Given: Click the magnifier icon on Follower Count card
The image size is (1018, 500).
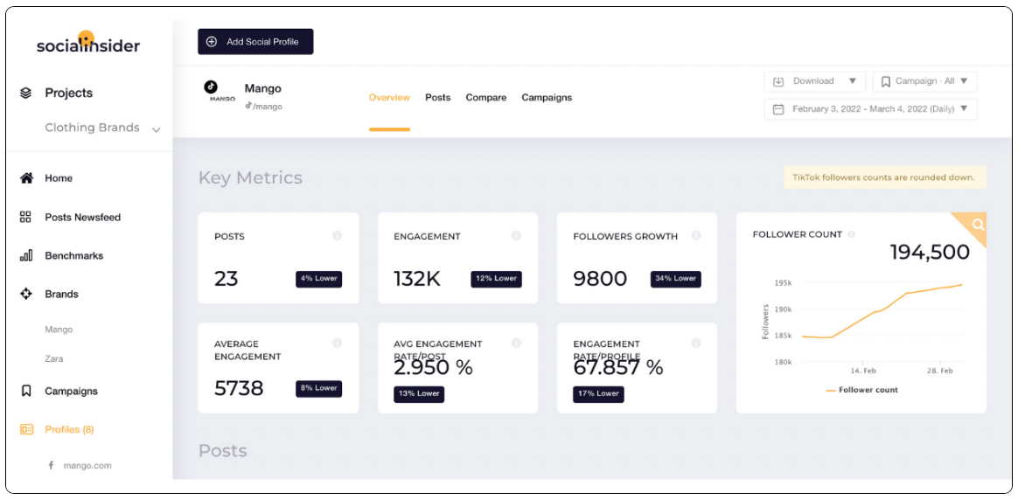Looking at the screenshot, I should 978,225.
